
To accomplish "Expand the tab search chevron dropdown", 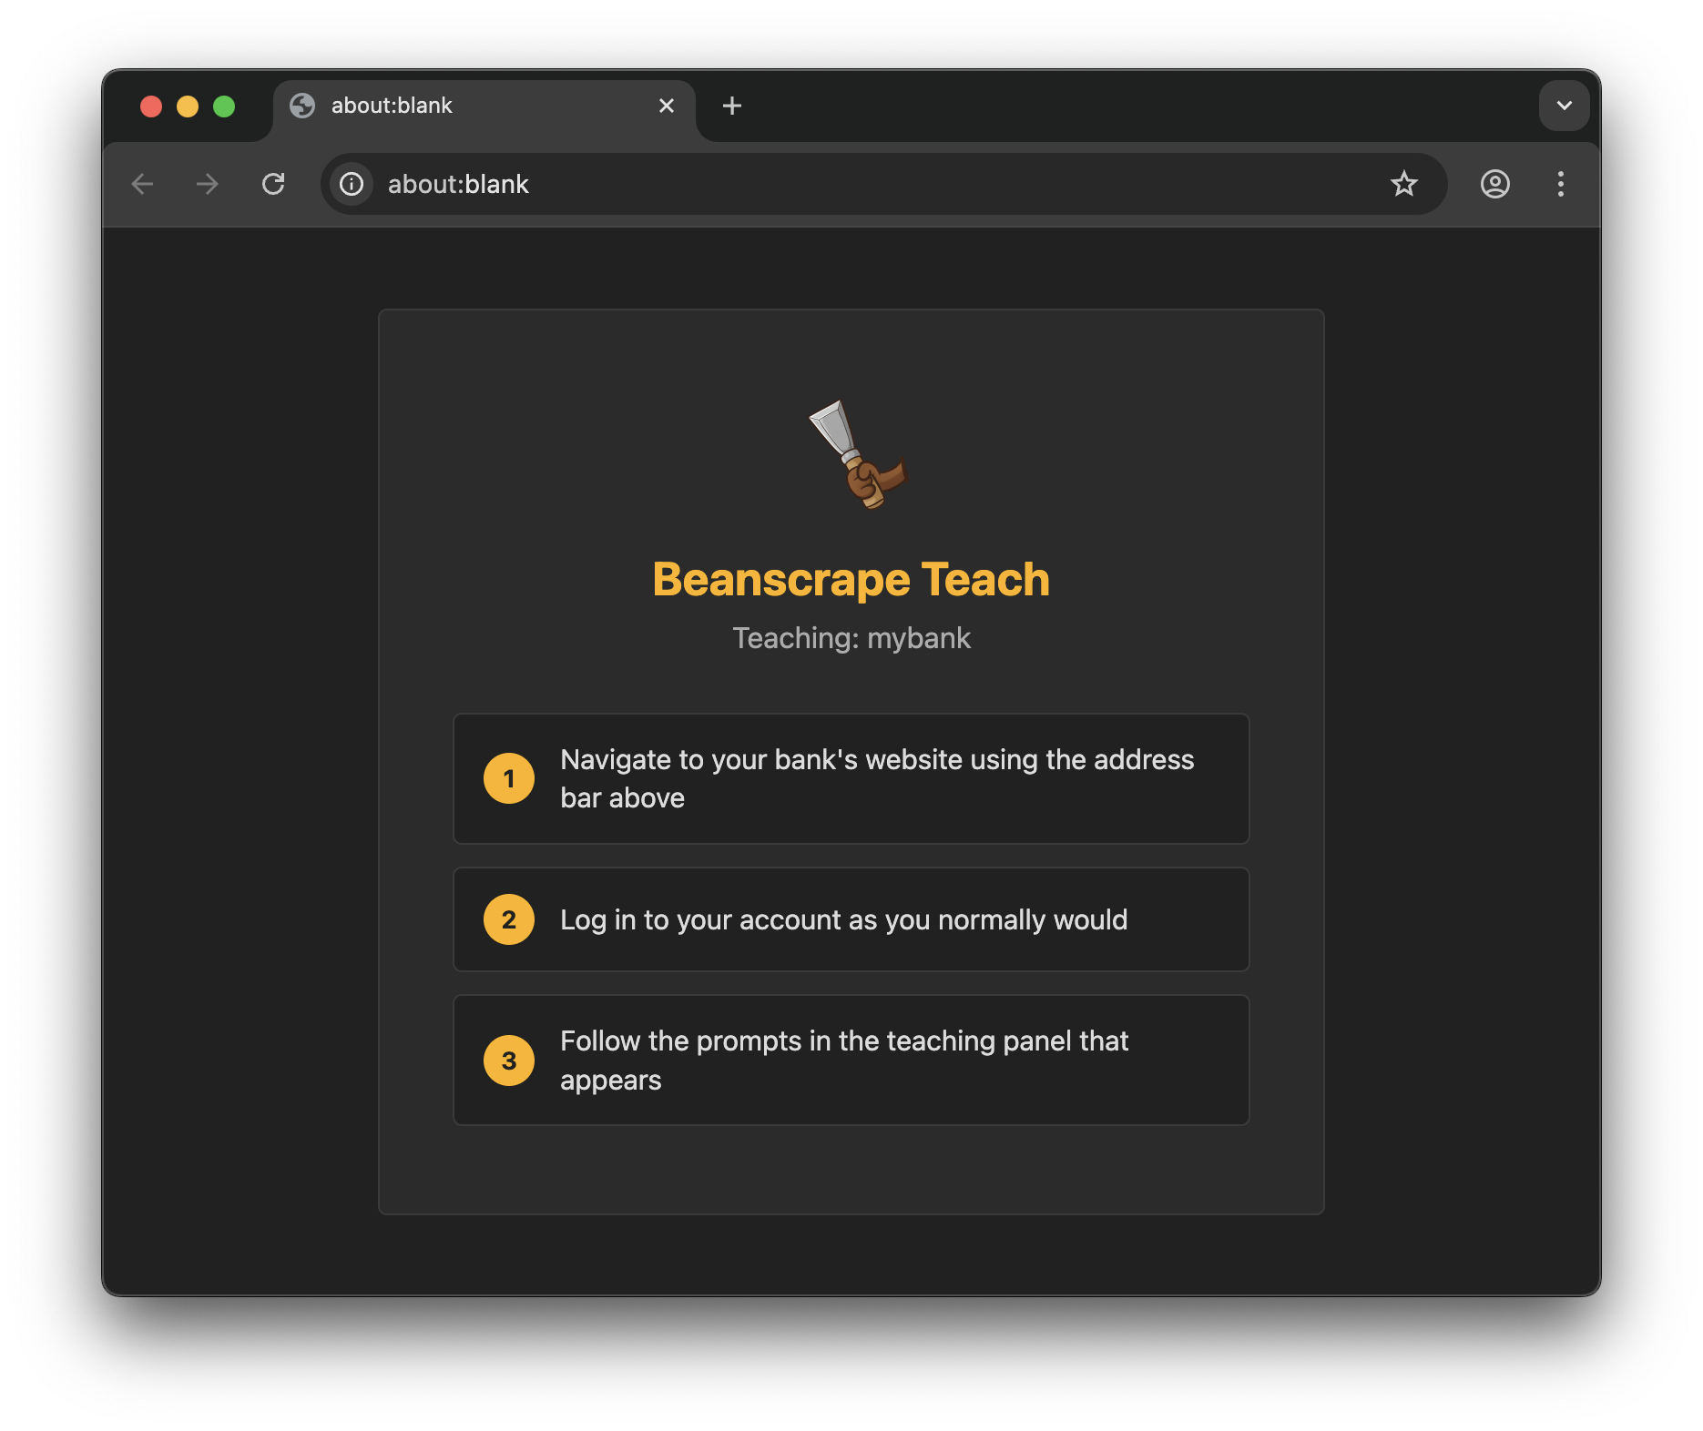I will click(x=1564, y=107).
